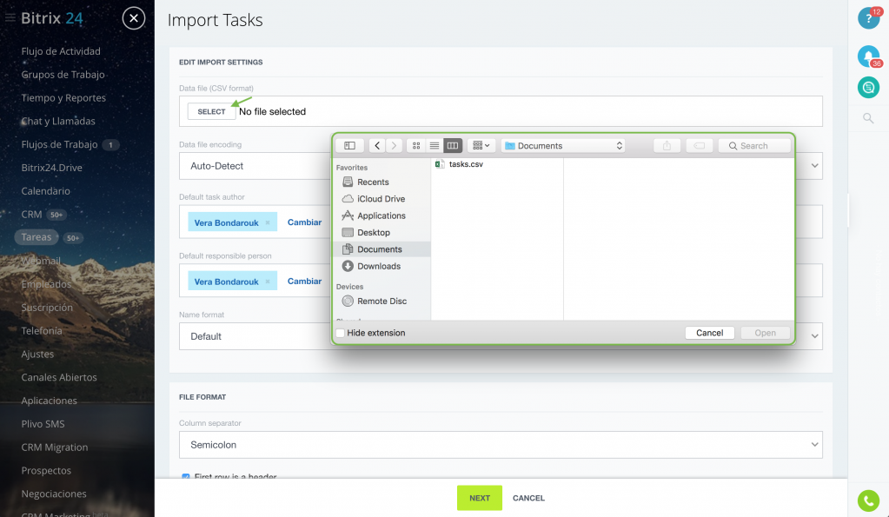Screen dimensions: 889x517
Task: Expand the Name format dropdown arrow at right
Action: click(x=815, y=336)
